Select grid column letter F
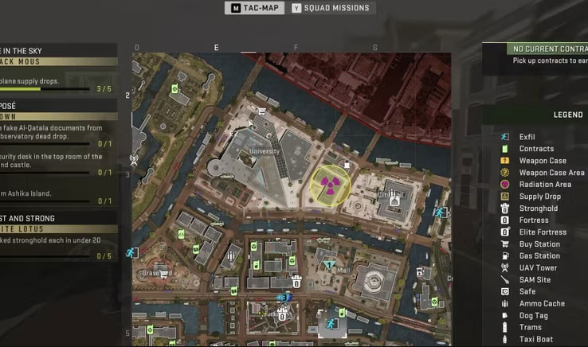 click(296, 48)
